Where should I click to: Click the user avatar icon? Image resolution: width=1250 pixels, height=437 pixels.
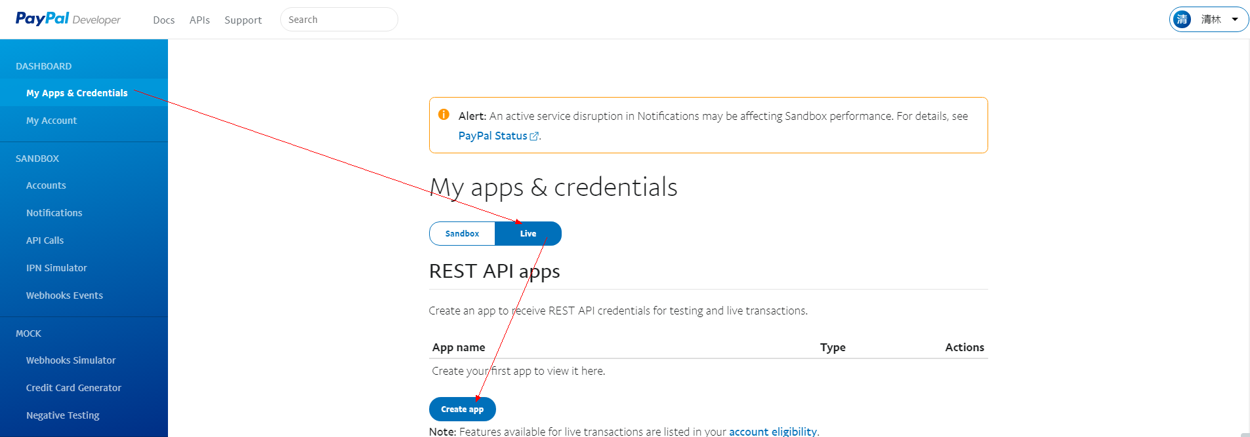[x=1182, y=20]
